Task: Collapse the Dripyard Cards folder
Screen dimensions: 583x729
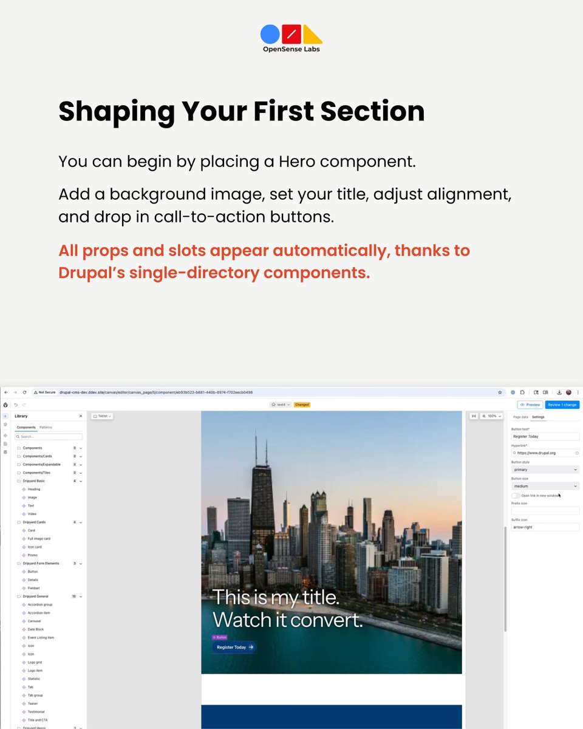Action: (81, 522)
